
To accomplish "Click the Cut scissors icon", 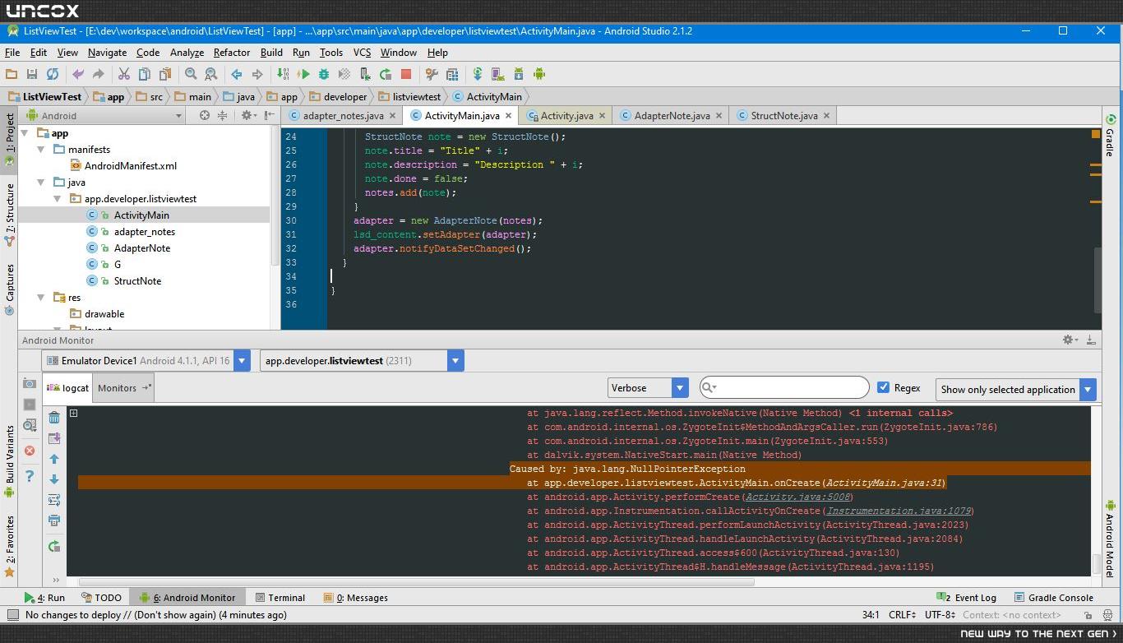I will pyautogui.click(x=124, y=74).
